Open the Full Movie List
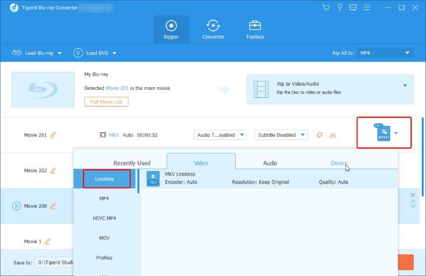Screen dimensions: 426x276 106,102
